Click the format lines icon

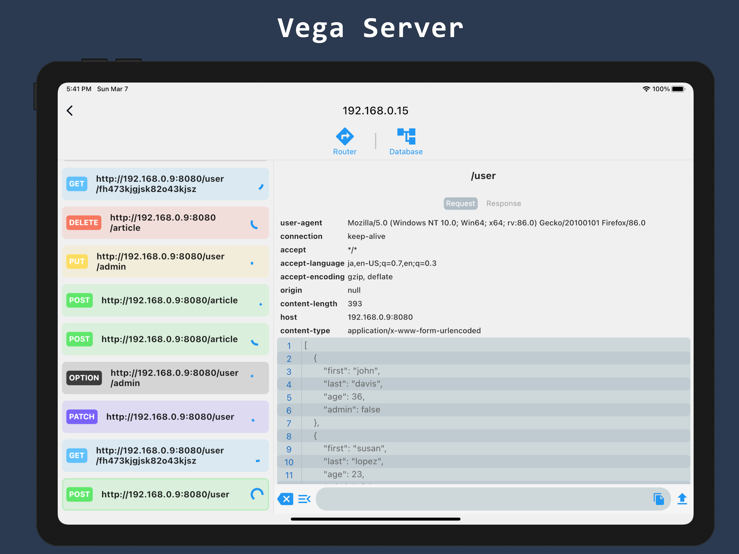(x=304, y=499)
